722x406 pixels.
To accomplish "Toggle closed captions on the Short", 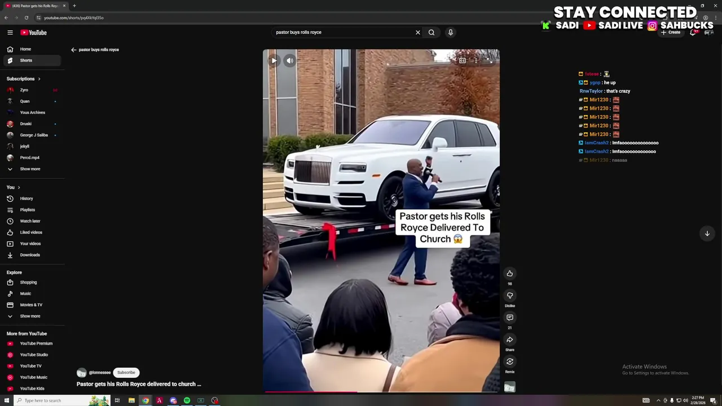I will 463,60.
